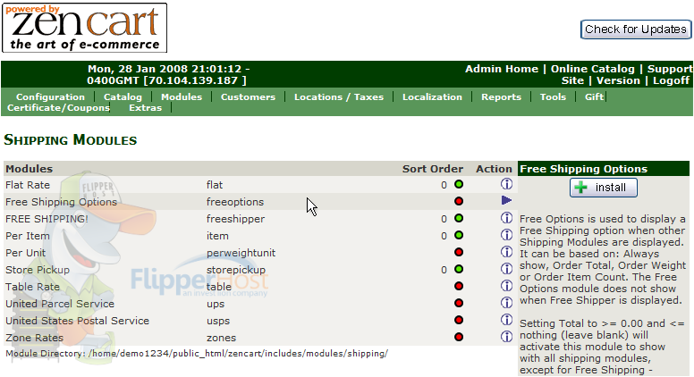Click green status dot for Store Pickup
The width and height of the screenshot is (694, 377).
click(x=459, y=269)
